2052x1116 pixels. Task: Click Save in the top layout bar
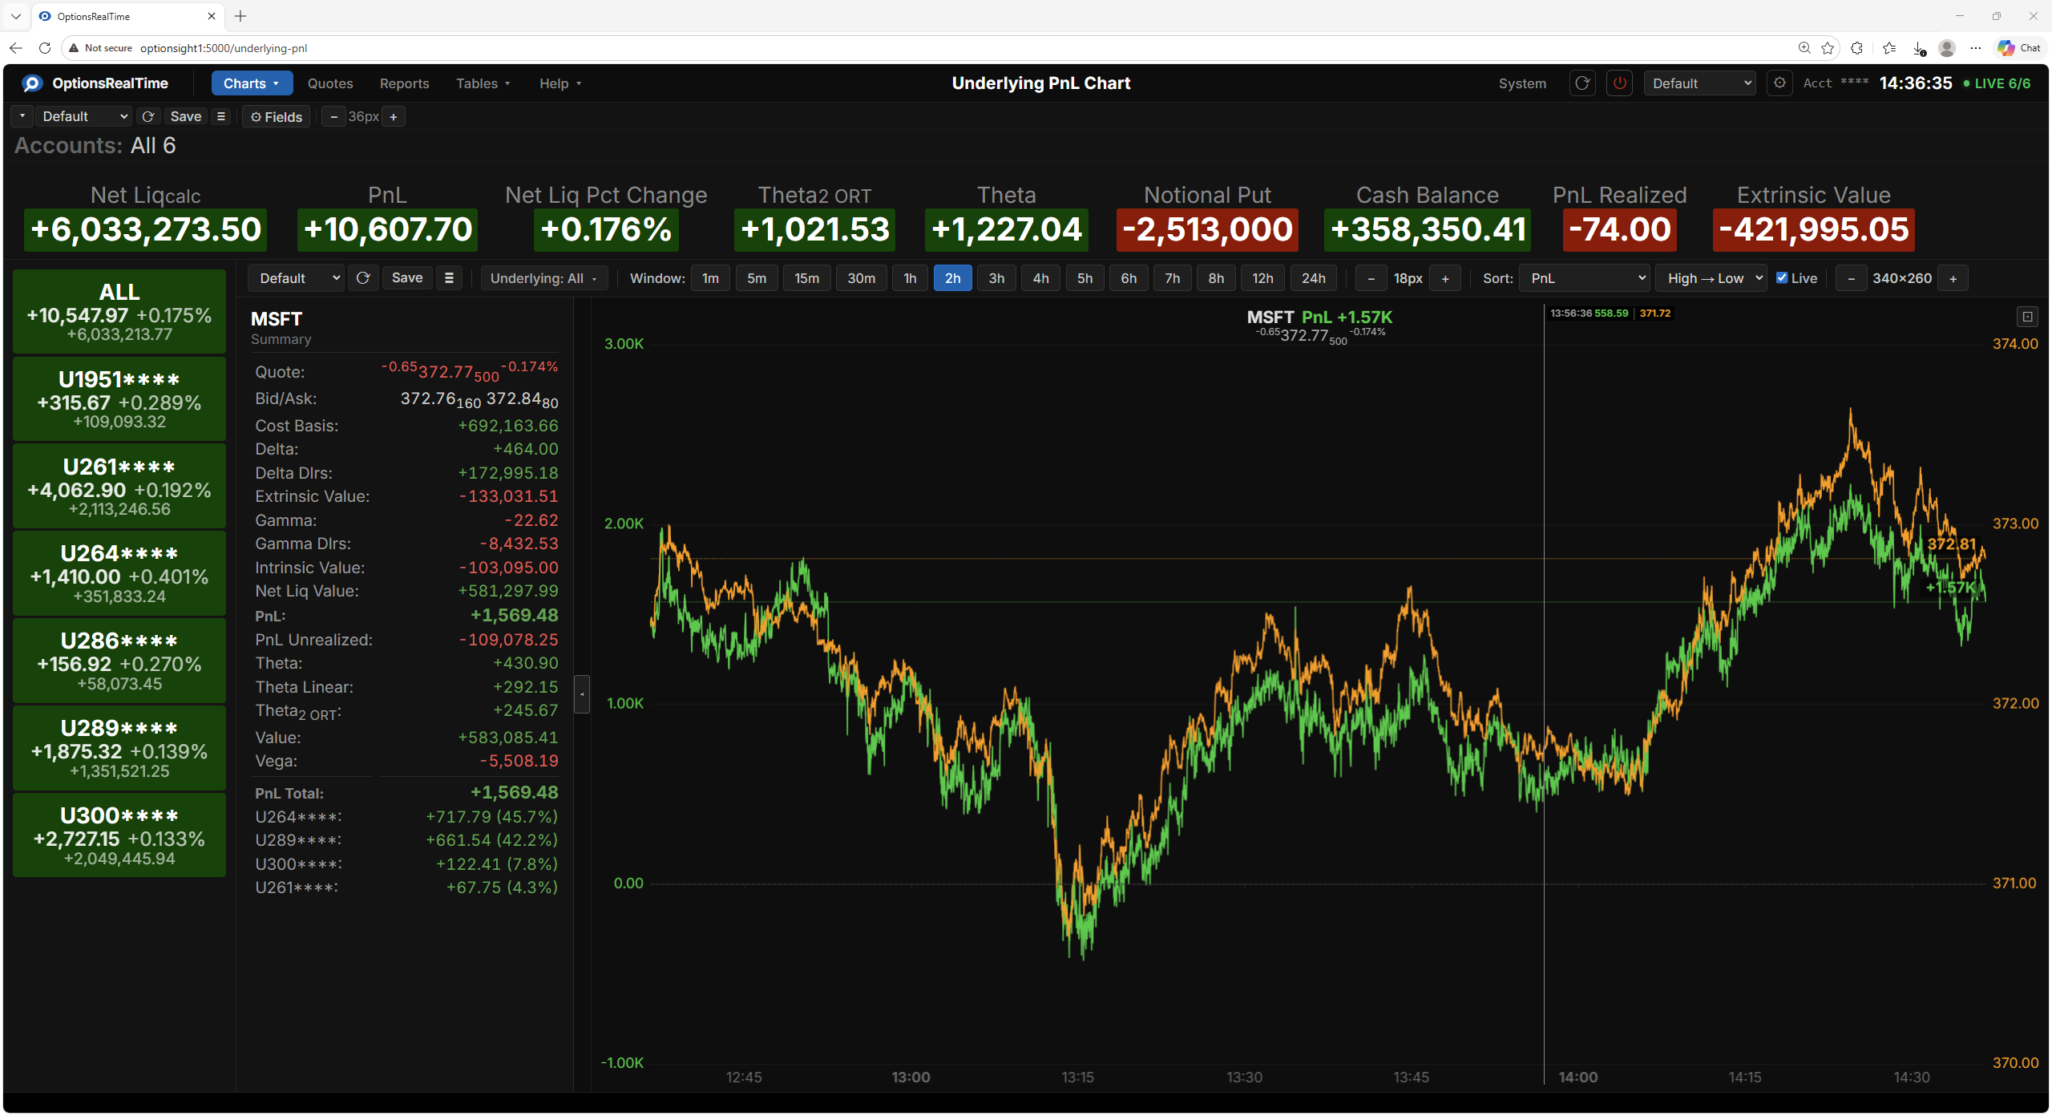(x=186, y=117)
